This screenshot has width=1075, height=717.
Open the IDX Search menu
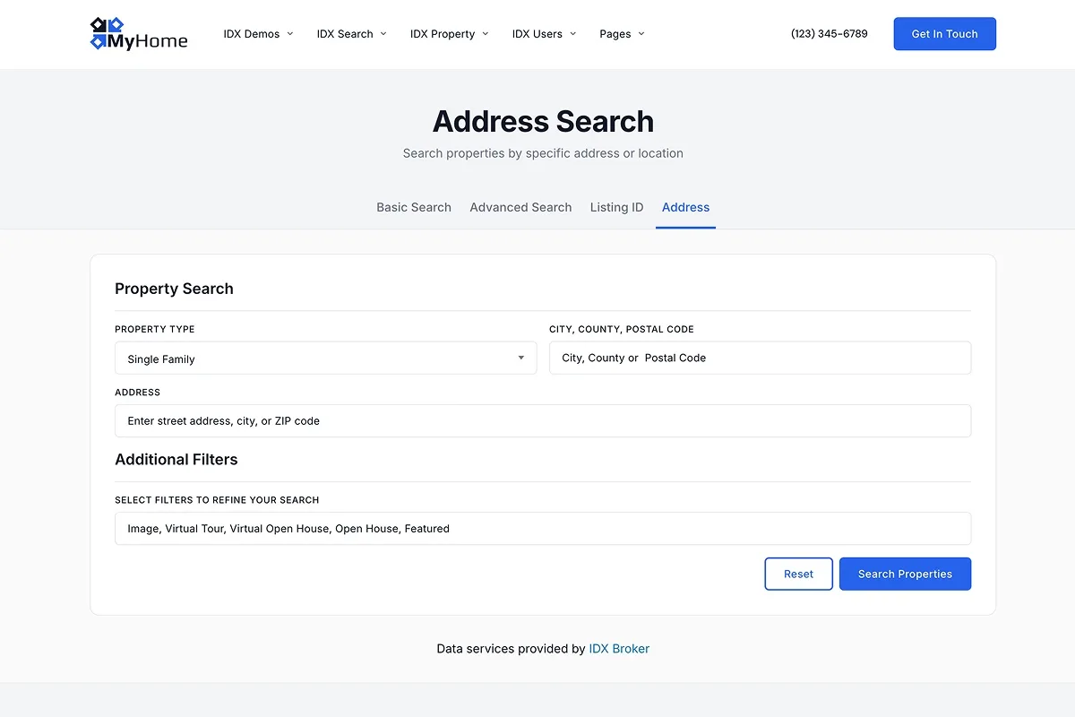coord(351,34)
